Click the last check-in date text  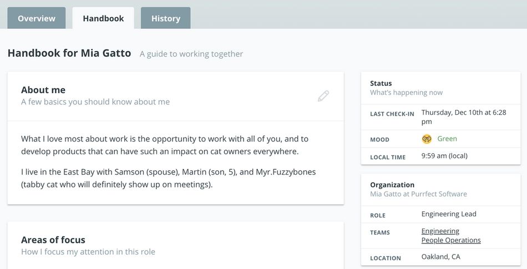pyautogui.click(x=463, y=116)
